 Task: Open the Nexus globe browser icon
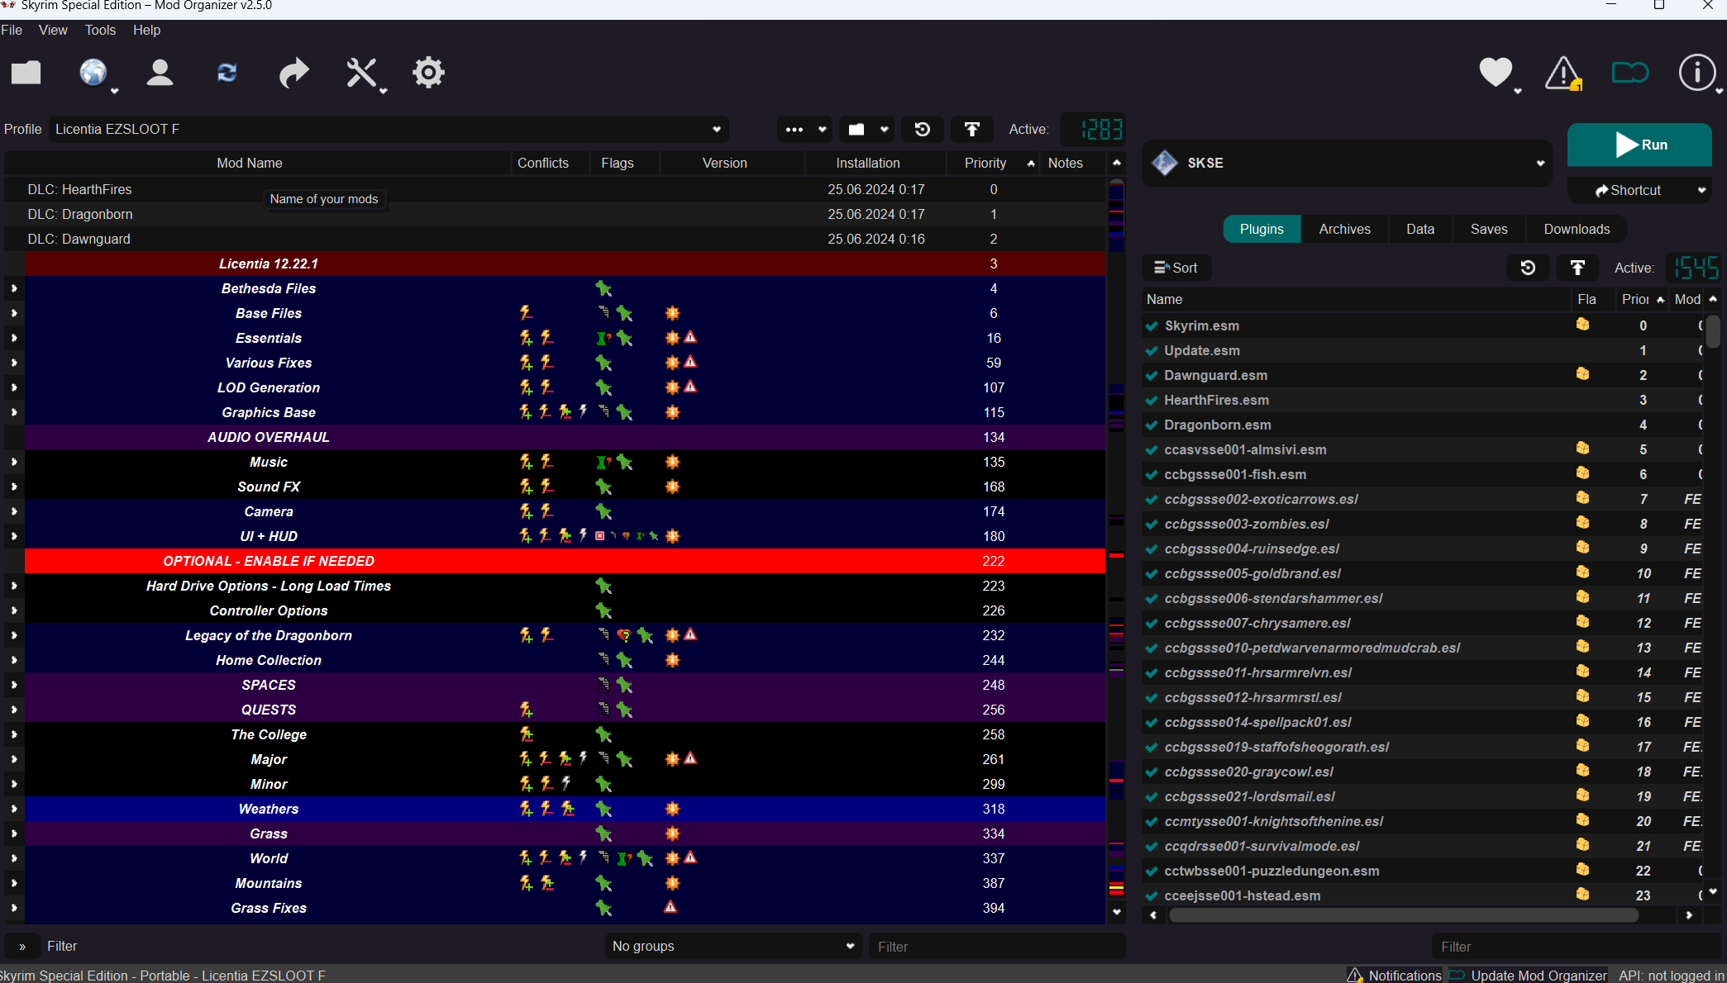[93, 73]
